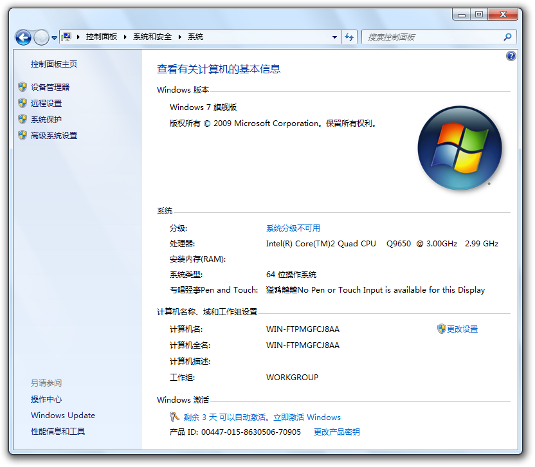Open 设备管理器 from the sidebar
535x467 pixels.
coord(50,87)
